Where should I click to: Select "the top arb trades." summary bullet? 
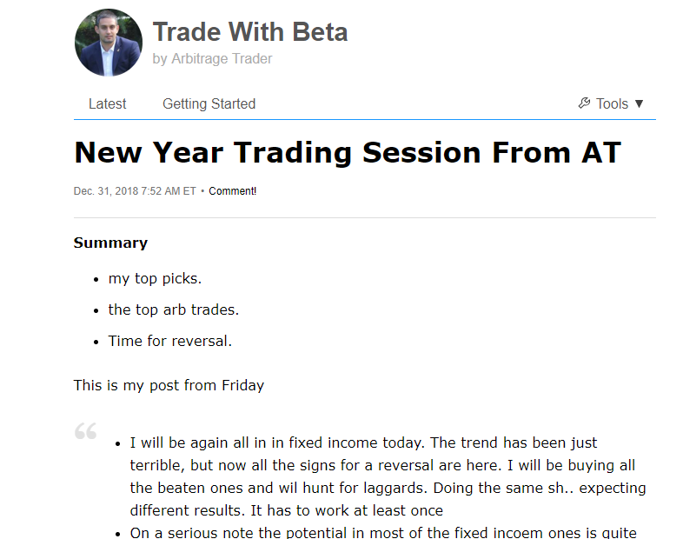coord(173,309)
